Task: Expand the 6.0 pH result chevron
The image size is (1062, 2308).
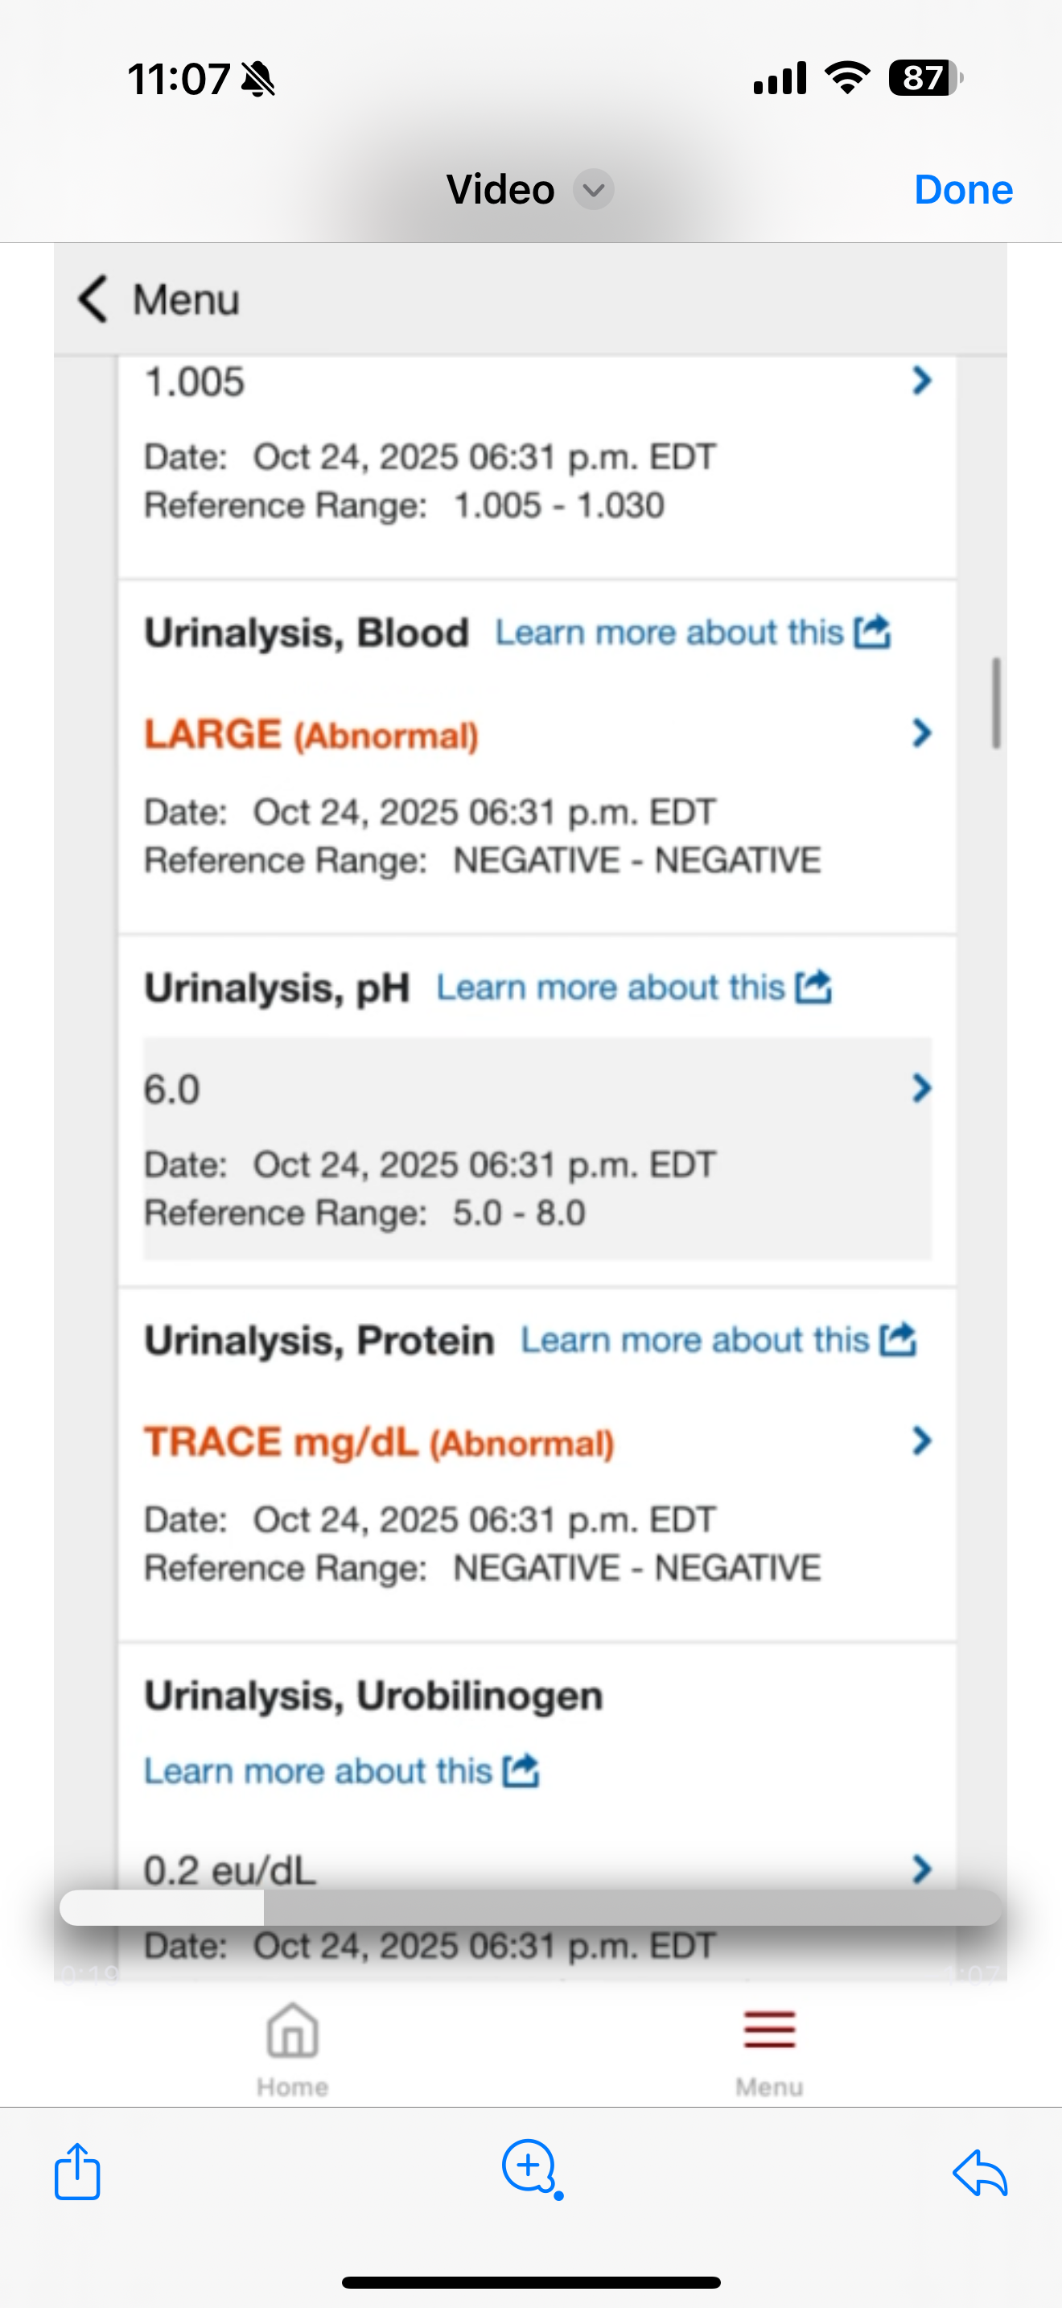Action: 921,1088
